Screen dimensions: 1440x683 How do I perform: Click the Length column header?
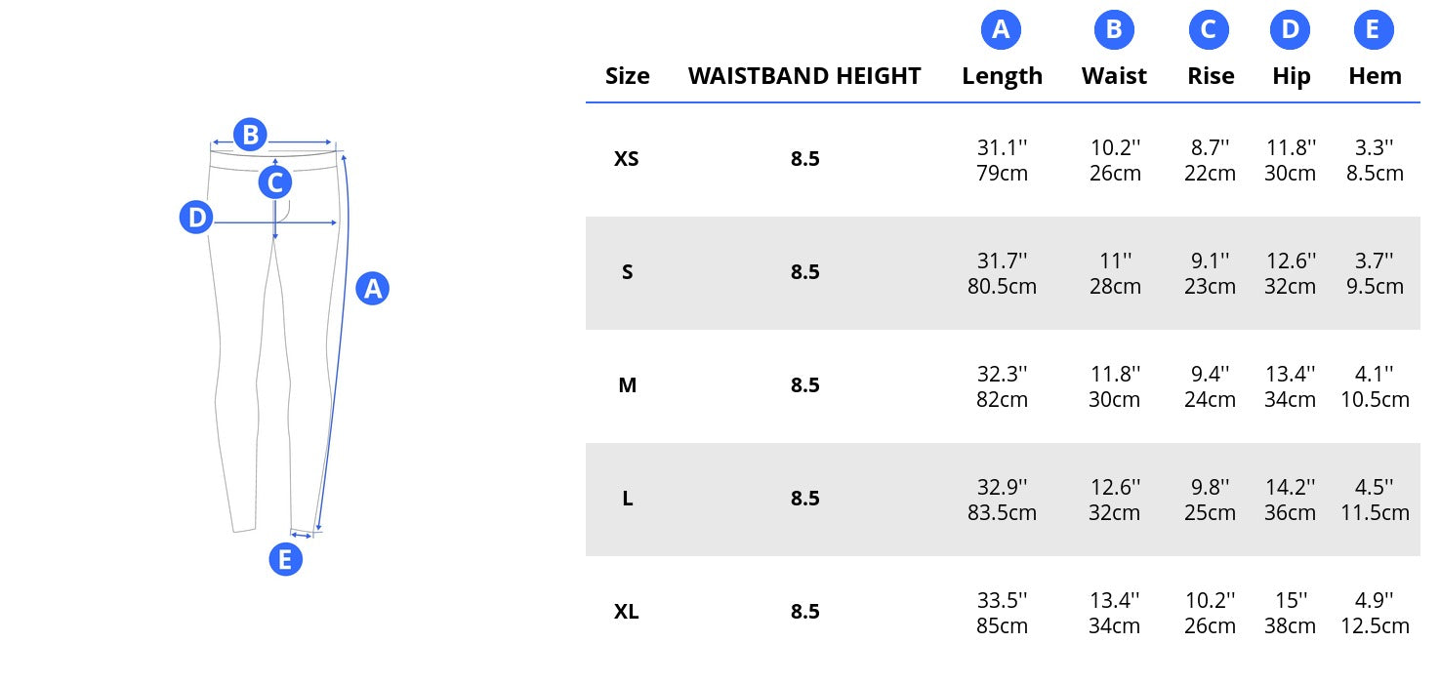pos(1002,76)
